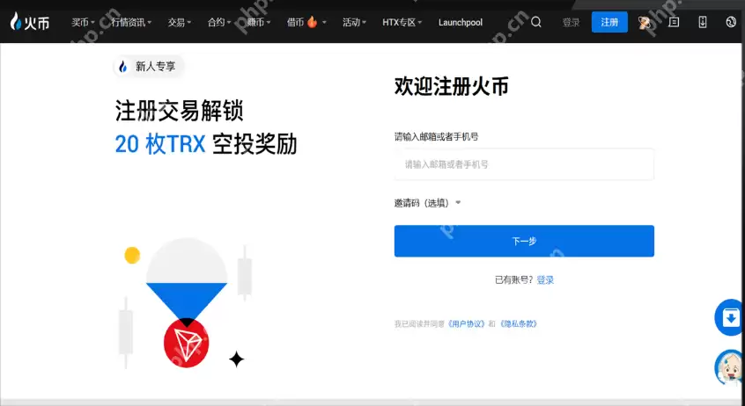This screenshot has width=745, height=406.
Task: Focus the email or phone input field
Action: click(524, 164)
